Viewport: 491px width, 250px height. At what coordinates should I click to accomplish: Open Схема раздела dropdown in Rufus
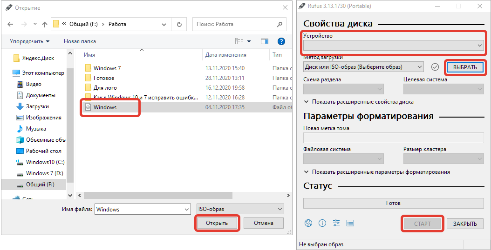(x=343, y=89)
